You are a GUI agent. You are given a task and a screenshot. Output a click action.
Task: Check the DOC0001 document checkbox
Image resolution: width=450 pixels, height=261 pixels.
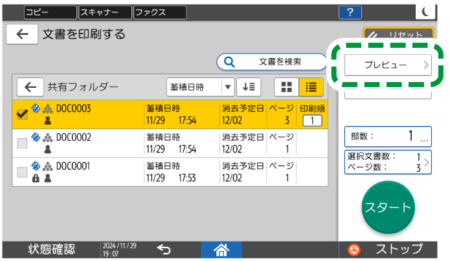pos(22,172)
